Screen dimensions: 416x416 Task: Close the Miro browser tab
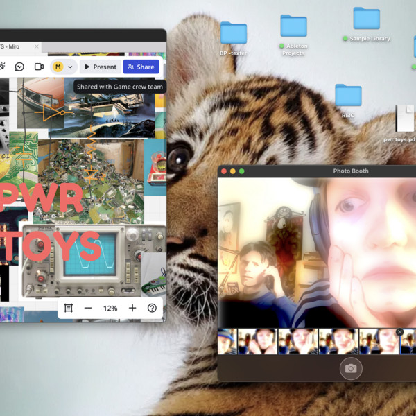pyautogui.click(x=37, y=46)
